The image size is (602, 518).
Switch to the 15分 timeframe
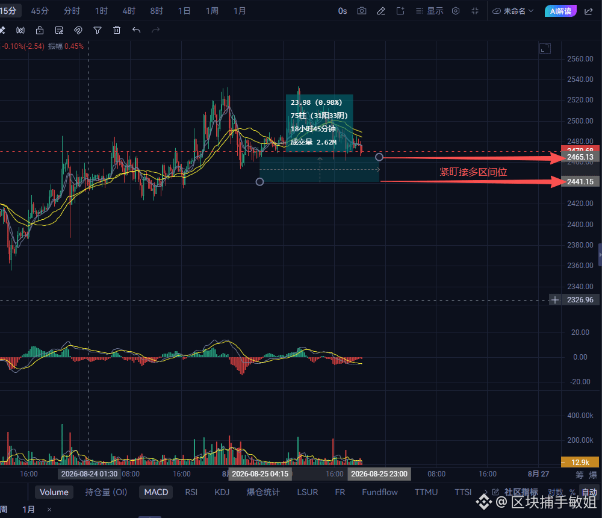pyautogui.click(x=8, y=11)
